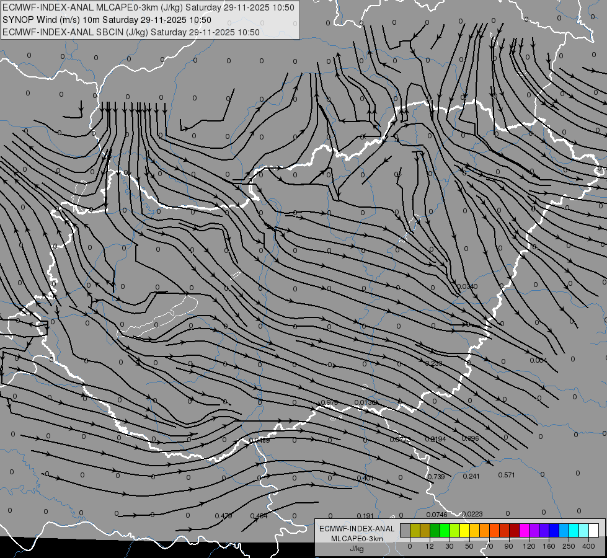Click the data value '0.464' on the map
The image size is (607, 558).
pyautogui.click(x=259, y=516)
